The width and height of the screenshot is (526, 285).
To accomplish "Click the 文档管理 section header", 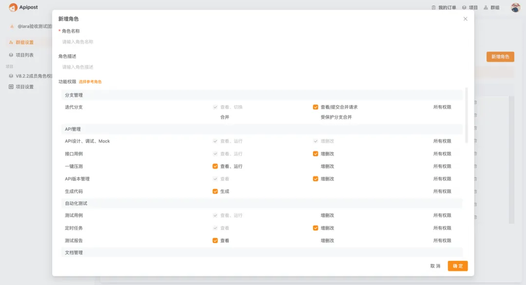I will [x=262, y=252].
